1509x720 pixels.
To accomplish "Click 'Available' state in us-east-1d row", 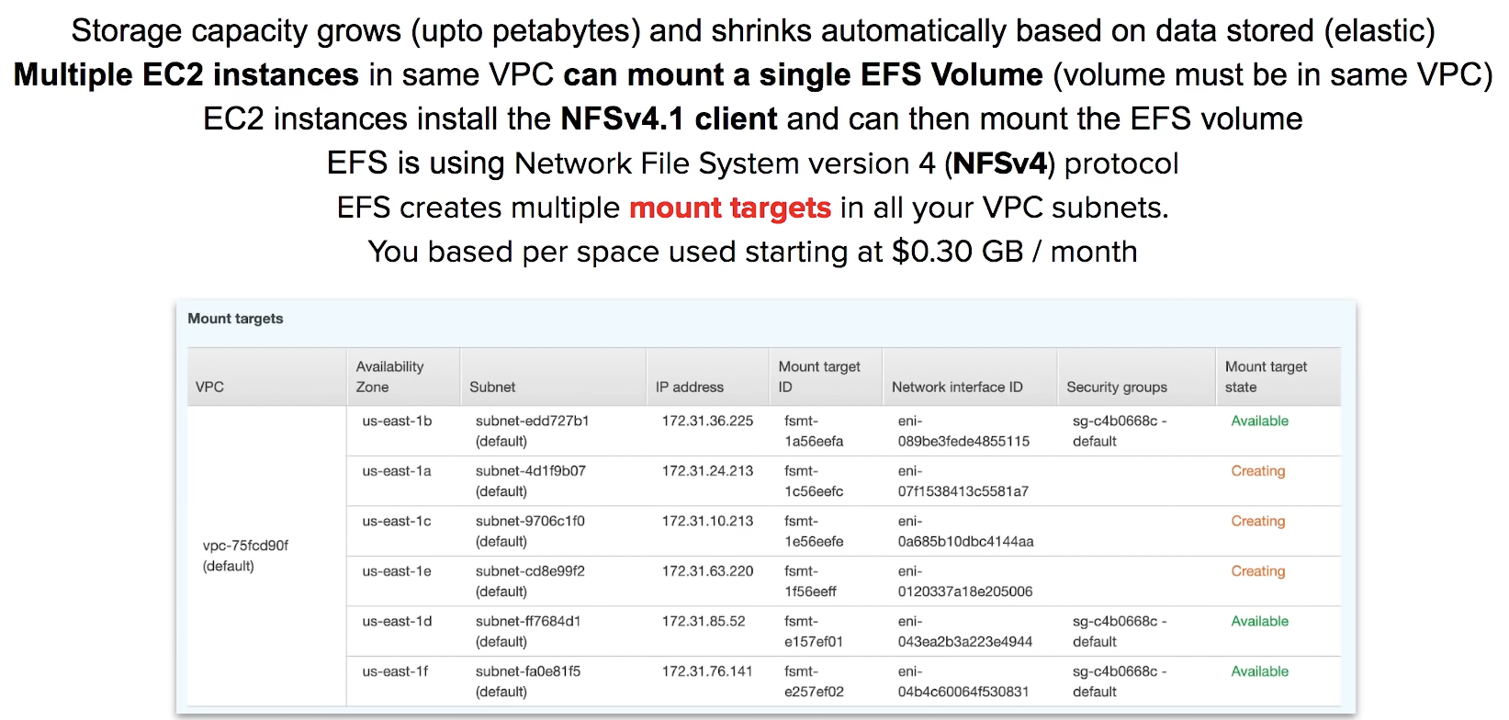I will pyautogui.click(x=1259, y=622).
